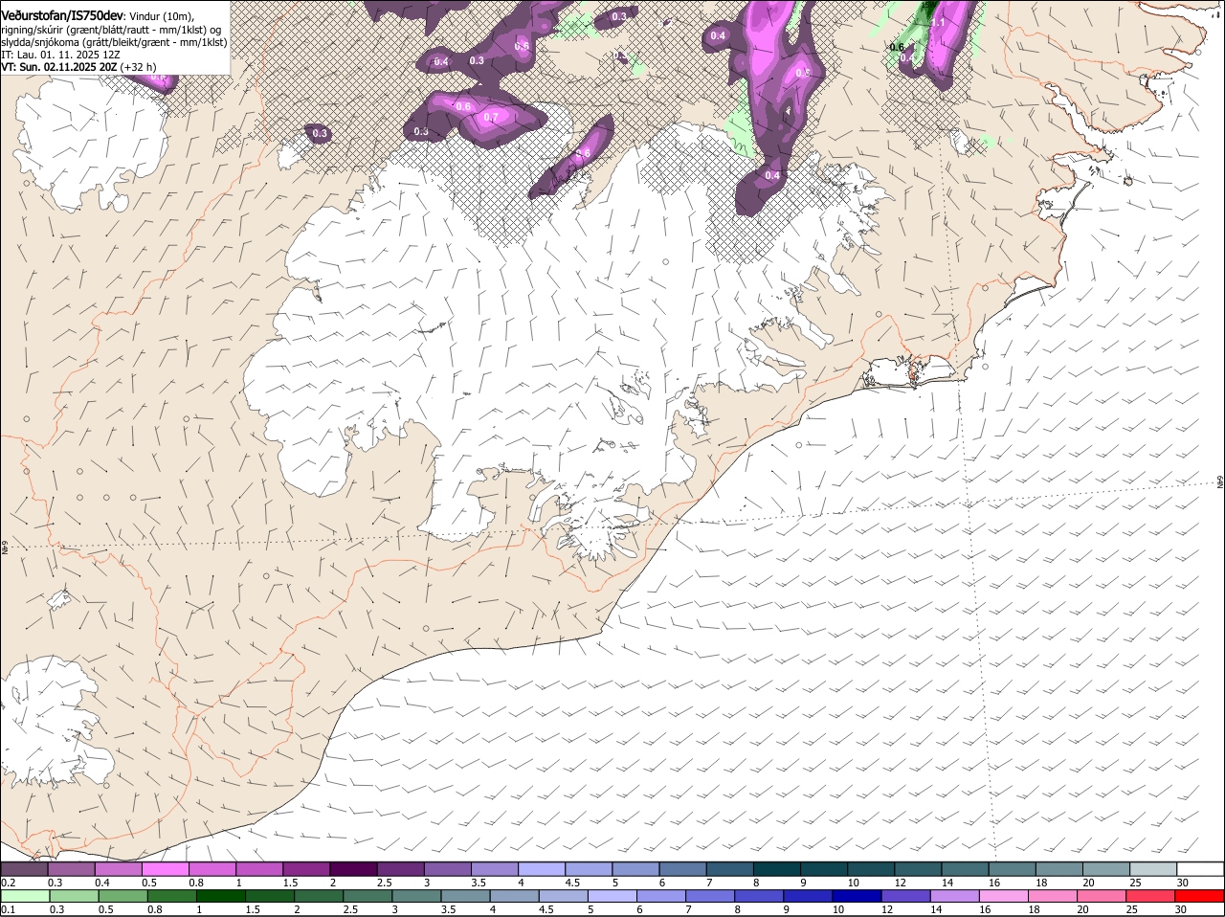This screenshot has height=917, width=1225.
Task: Click the darkest-purple 2–2.5 snow legend swatch
Action: point(353,869)
